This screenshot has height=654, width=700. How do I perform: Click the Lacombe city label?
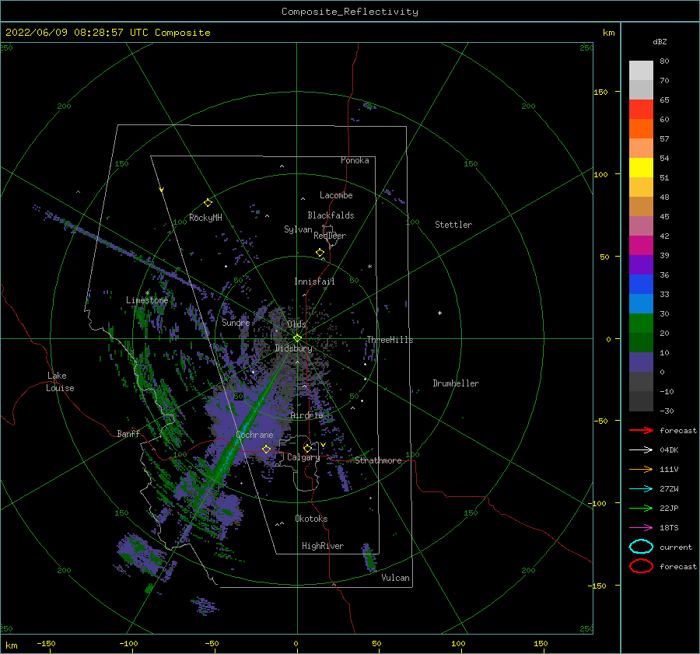pyautogui.click(x=336, y=195)
